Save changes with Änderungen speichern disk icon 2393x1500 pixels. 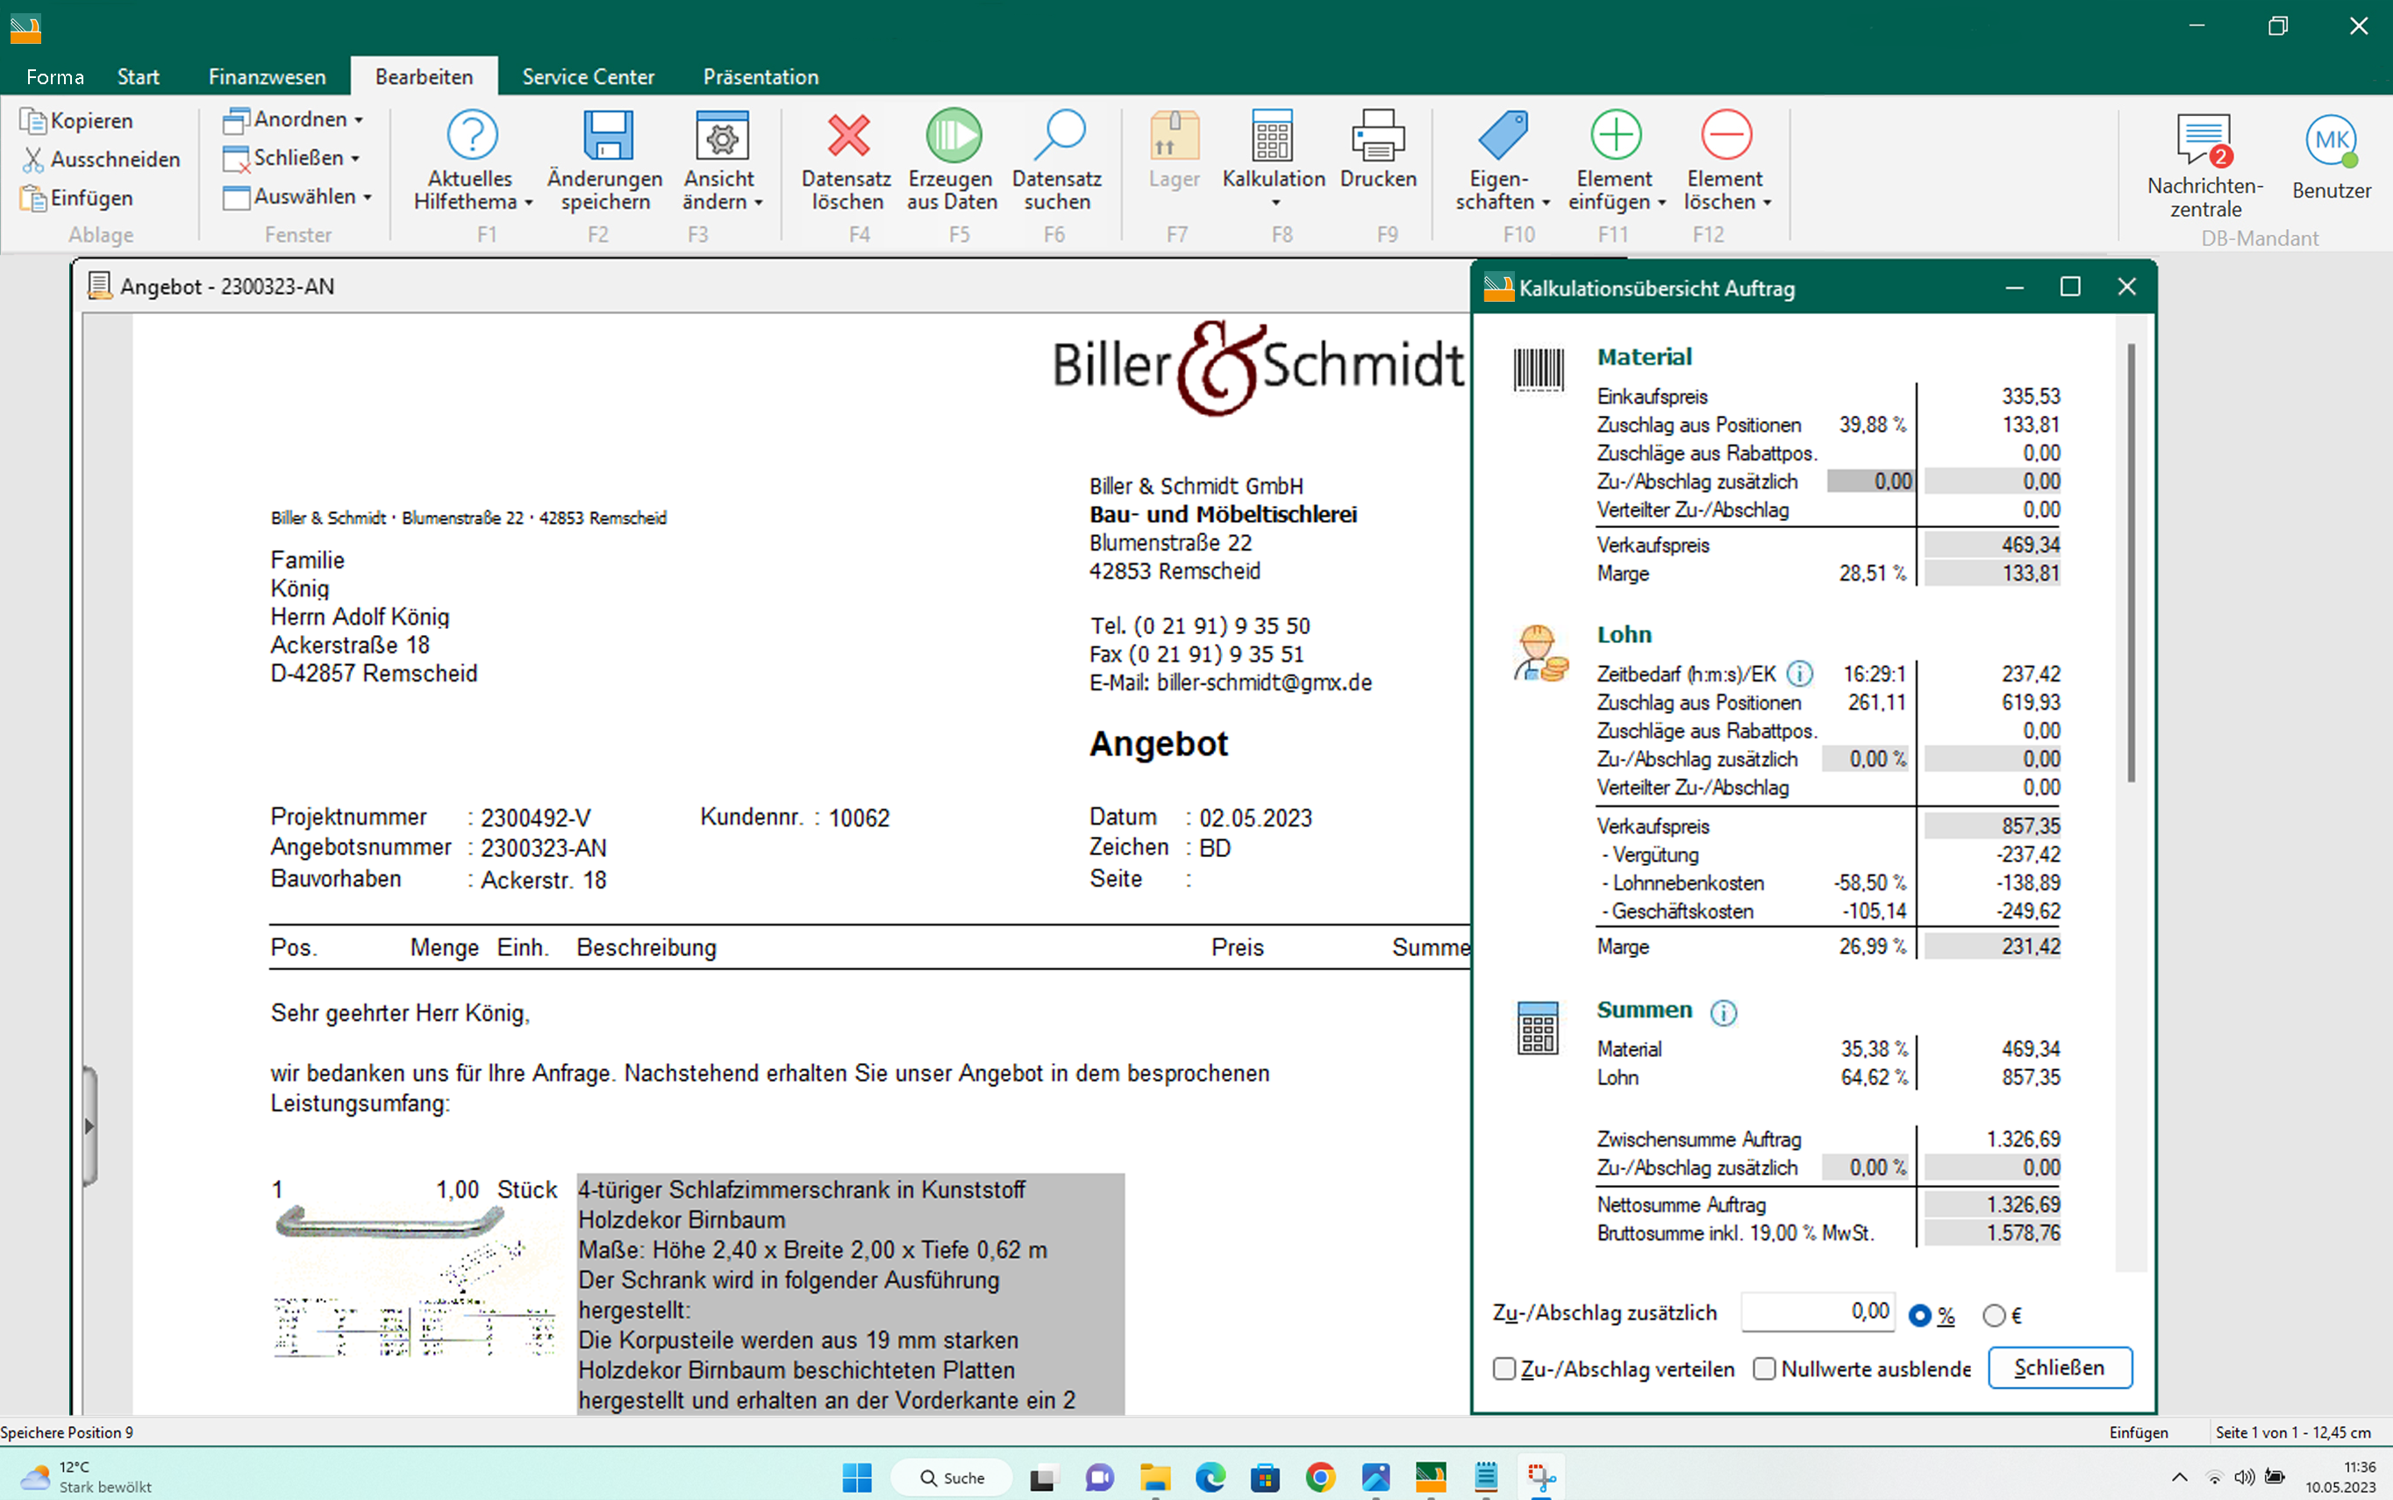click(x=606, y=135)
